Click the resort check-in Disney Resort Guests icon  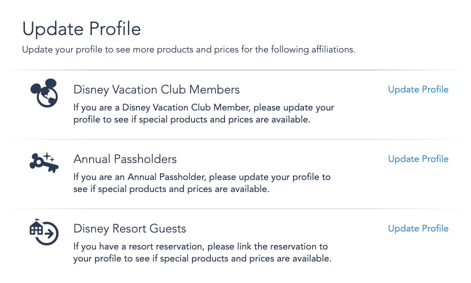coord(44,232)
